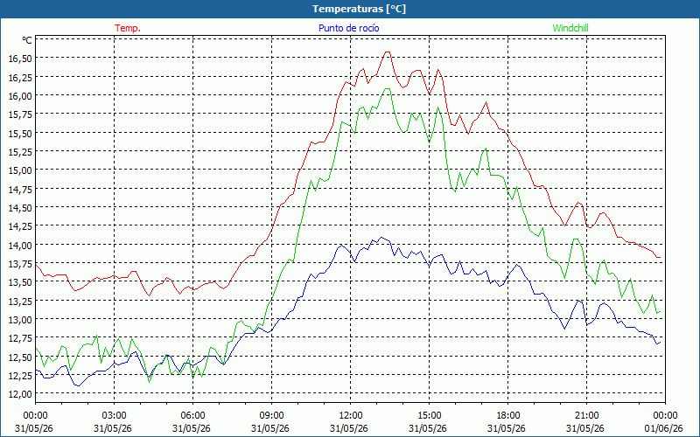Click the 14,00 y-axis value
The image size is (700, 437).
click(20, 245)
